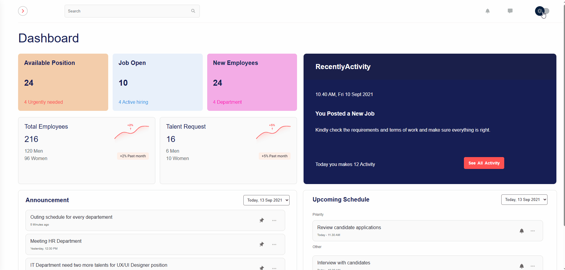Open the 'Interview with candidates' schedule item
565x270 pixels.
click(427, 263)
